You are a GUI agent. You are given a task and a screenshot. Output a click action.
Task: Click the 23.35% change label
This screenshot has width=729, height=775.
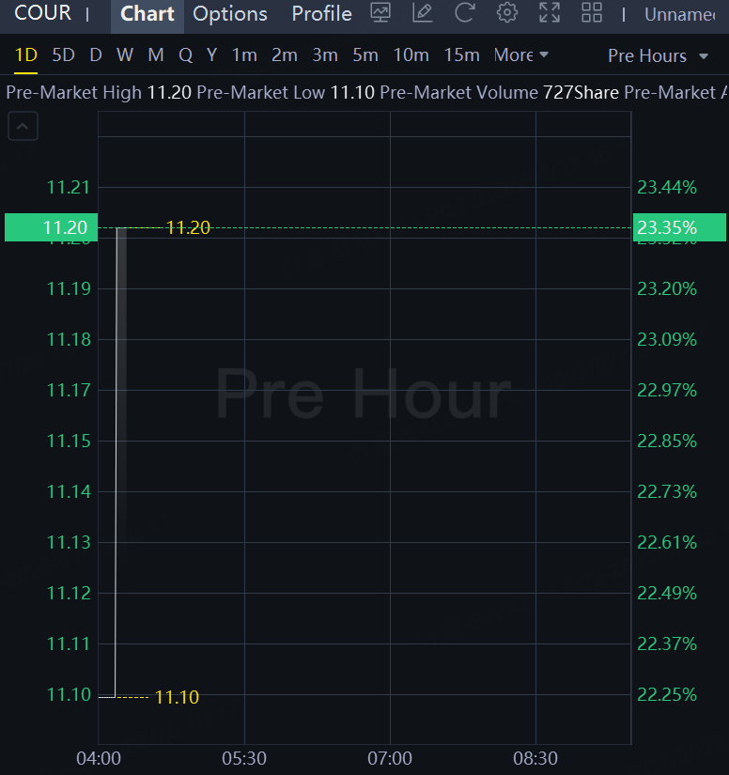point(679,227)
